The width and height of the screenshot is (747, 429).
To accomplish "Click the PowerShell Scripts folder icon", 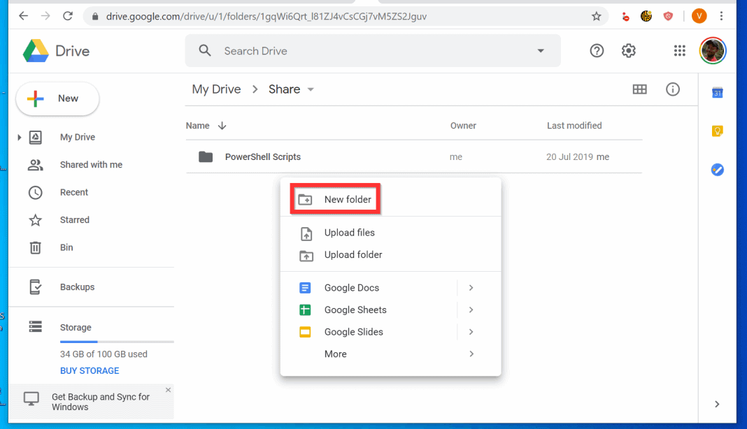I will click(206, 157).
